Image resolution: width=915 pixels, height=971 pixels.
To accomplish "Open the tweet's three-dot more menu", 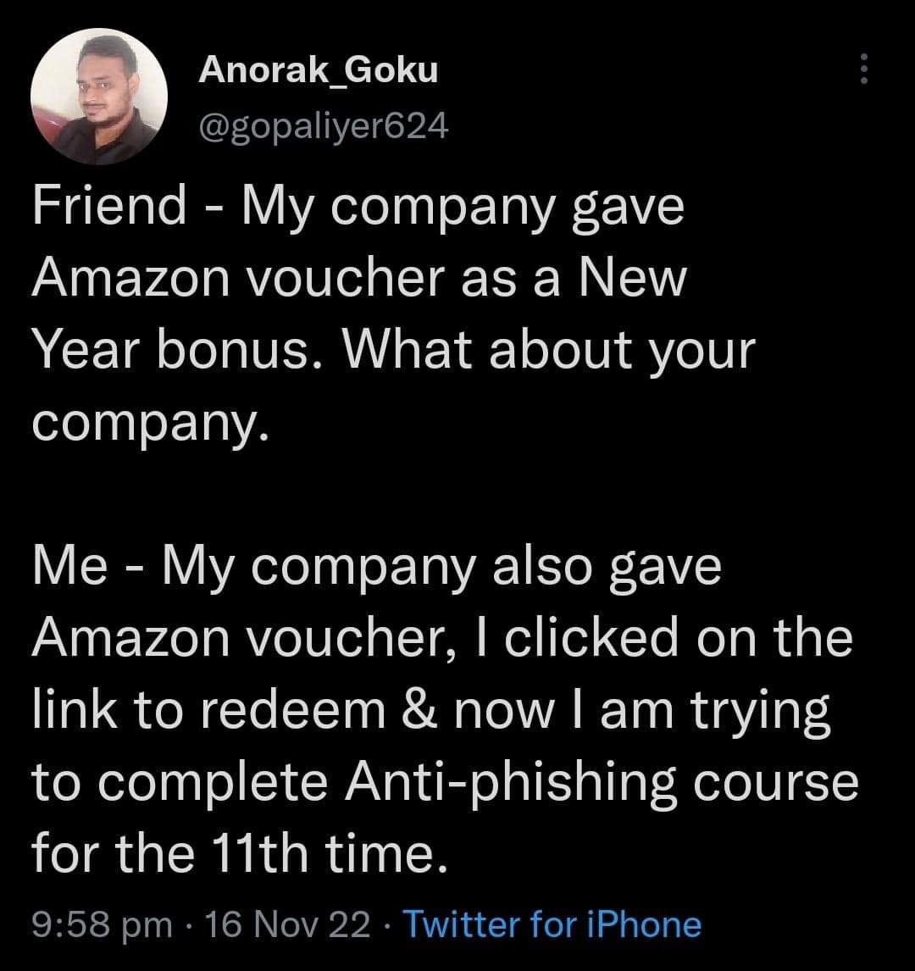I will pyautogui.click(x=863, y=69).
